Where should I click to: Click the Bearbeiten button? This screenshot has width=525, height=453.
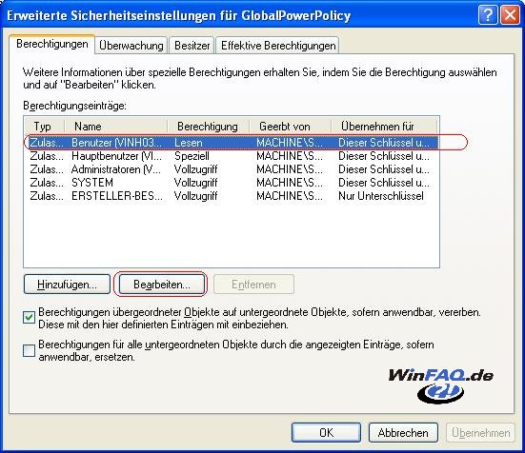click(x=162, y=285)
